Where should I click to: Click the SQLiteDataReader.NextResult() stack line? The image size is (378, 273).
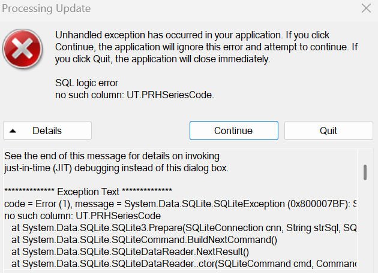(x=114, y=251)
